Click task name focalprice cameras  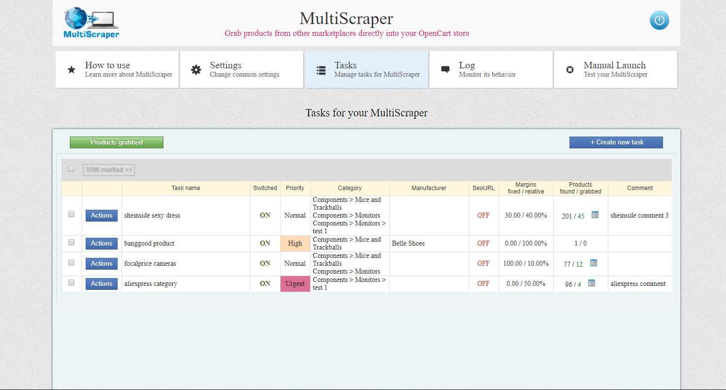[150, 263]
